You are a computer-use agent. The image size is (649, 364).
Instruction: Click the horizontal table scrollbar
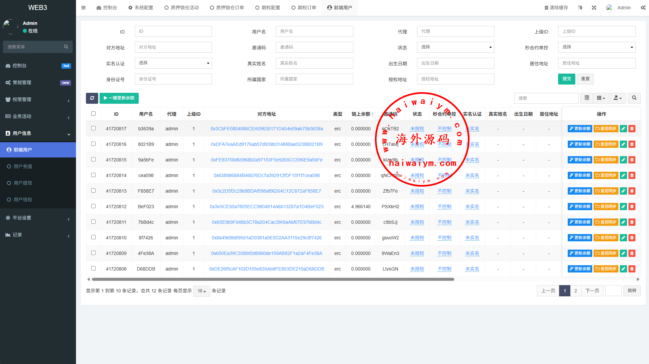(273, 279)
